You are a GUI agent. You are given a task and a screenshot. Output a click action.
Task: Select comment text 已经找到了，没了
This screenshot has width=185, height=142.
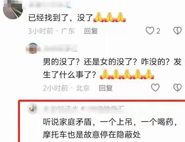[60, 18]
